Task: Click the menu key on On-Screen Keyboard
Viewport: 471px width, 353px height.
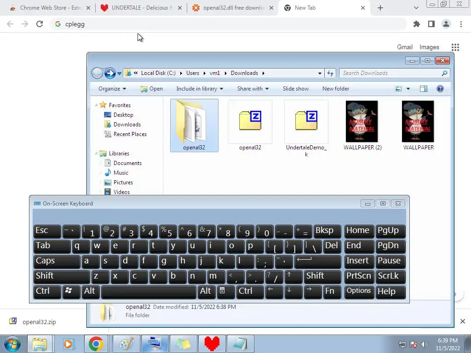Action: pos(225,291)
